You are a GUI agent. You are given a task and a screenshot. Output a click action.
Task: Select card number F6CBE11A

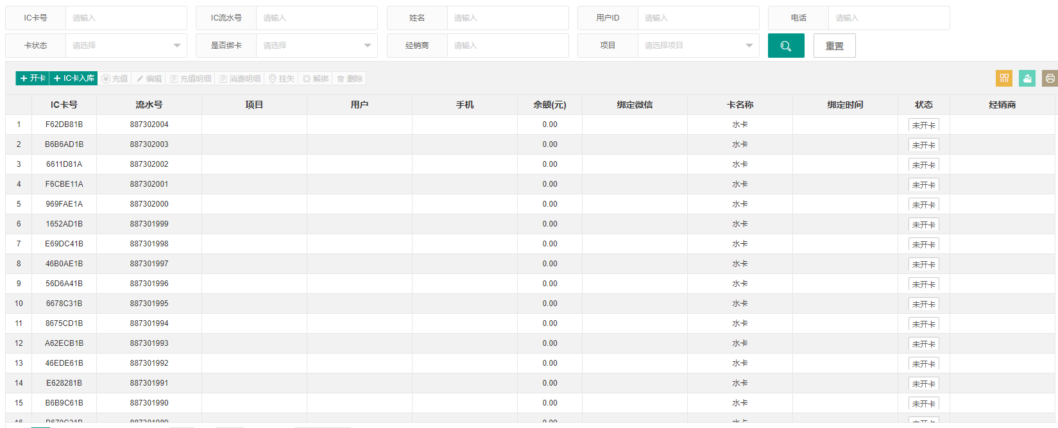click(64, 184)
